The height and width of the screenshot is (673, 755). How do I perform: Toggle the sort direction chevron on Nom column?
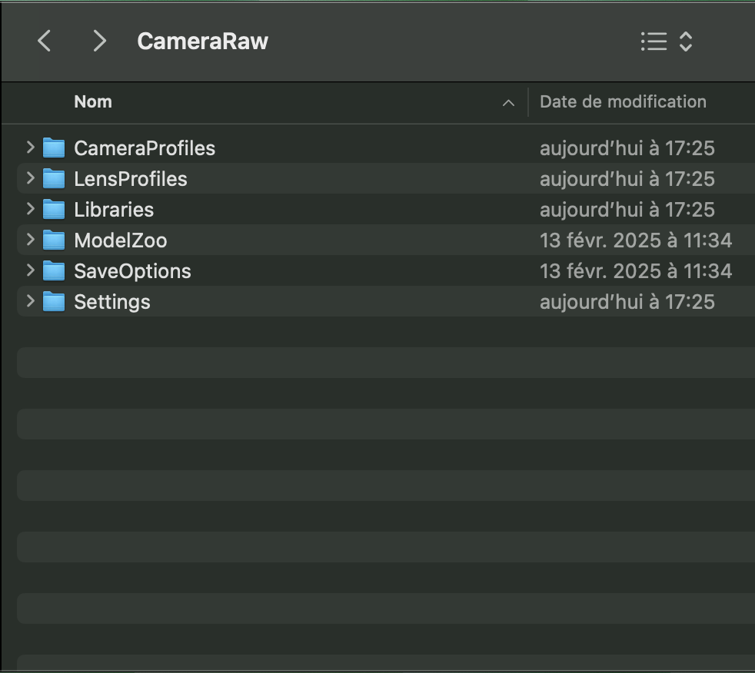tap(508, 102)
